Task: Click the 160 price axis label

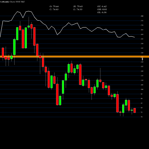Action: (x=142, y=34)
